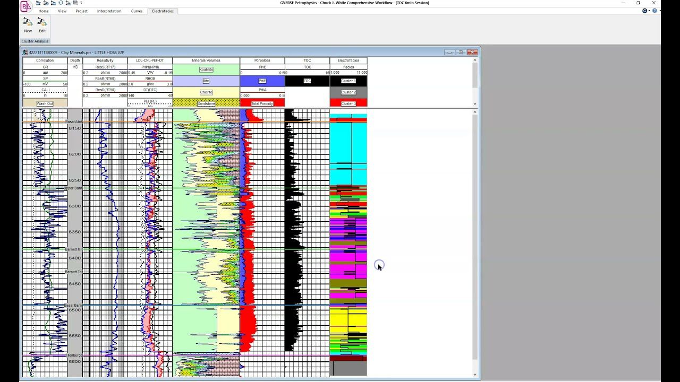680x382 pixels.
Task: Click the Total Porosity curve header
Action: pos(262,103)
